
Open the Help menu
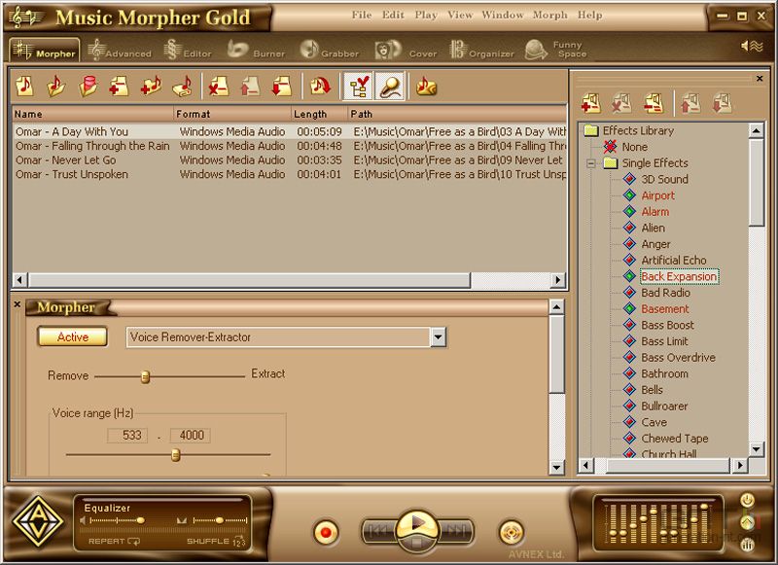[590, 15]
